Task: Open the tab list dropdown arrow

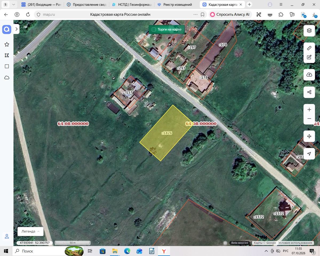Action: coord(14,5)
